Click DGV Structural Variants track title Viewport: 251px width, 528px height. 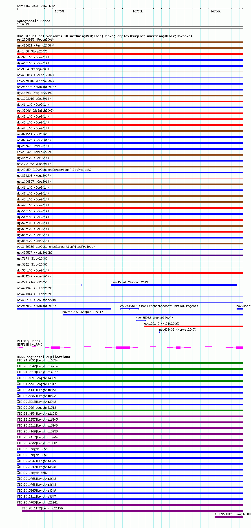[x=105, y=36]
